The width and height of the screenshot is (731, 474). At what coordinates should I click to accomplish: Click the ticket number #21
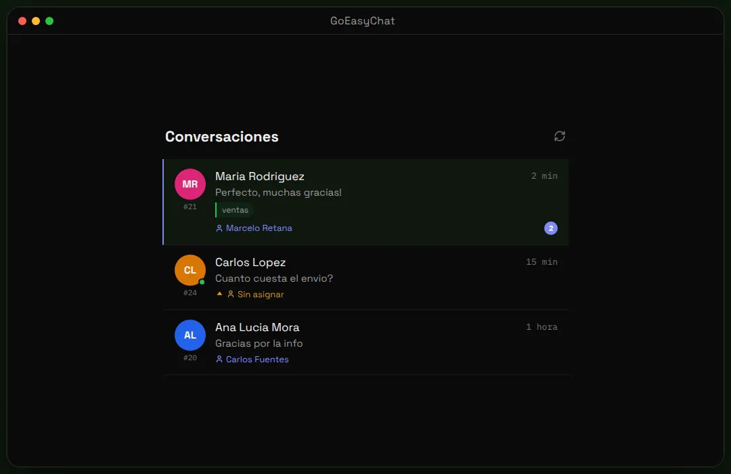190,207
